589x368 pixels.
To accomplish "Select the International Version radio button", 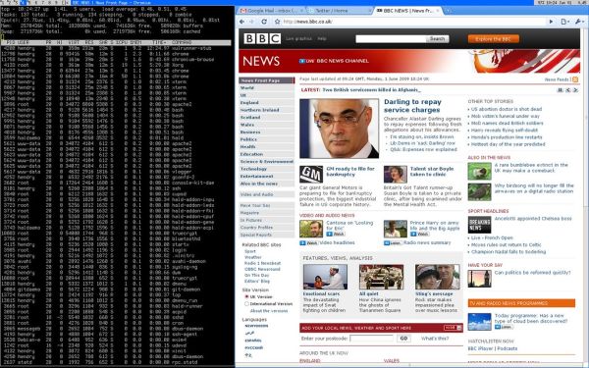I will [x=246, y=304].
